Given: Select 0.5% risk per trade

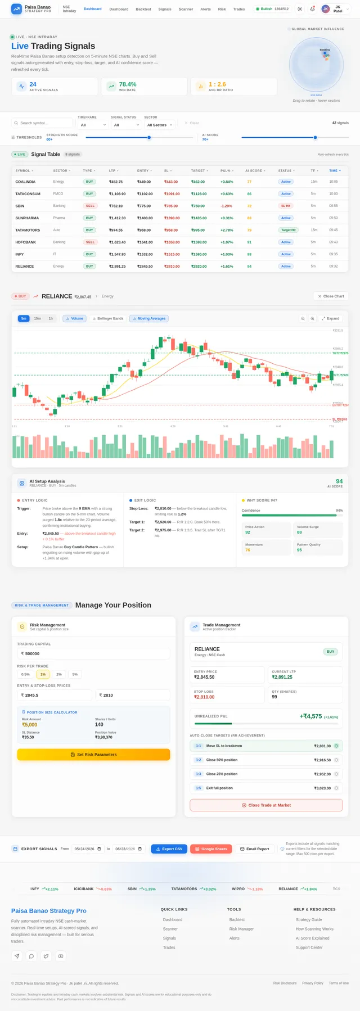Looking at the screenshot, I should pos(25,674).
